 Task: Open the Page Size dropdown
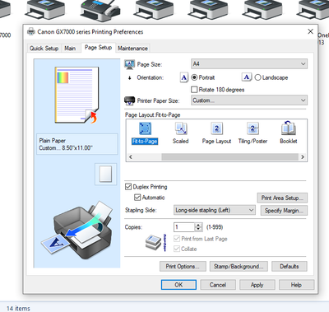249,64
